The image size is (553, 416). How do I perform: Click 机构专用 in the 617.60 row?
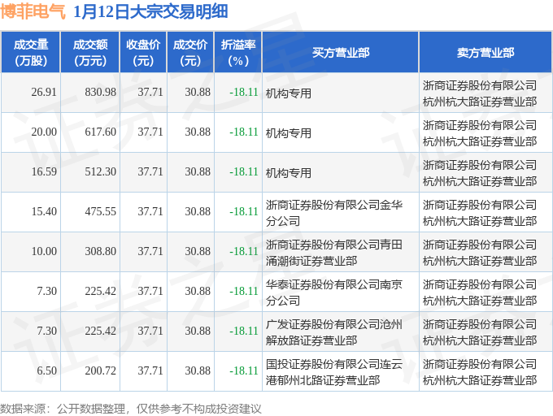point(289,133)
